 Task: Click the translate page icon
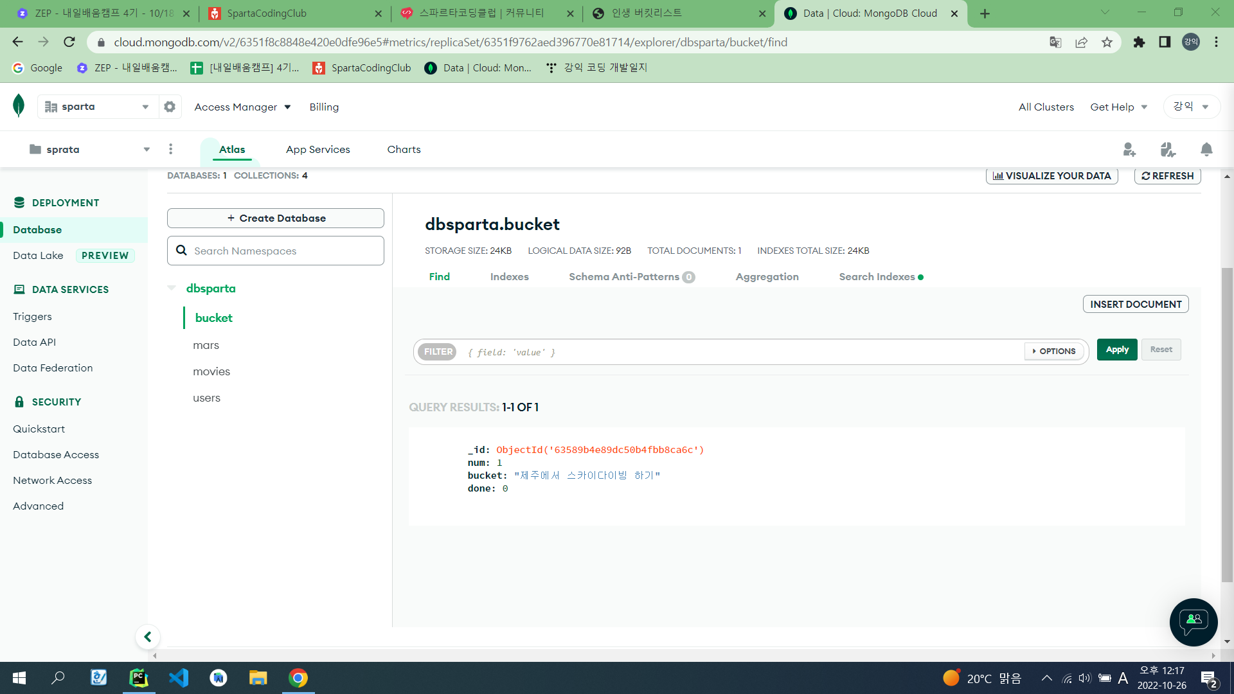click(1055, 42)
